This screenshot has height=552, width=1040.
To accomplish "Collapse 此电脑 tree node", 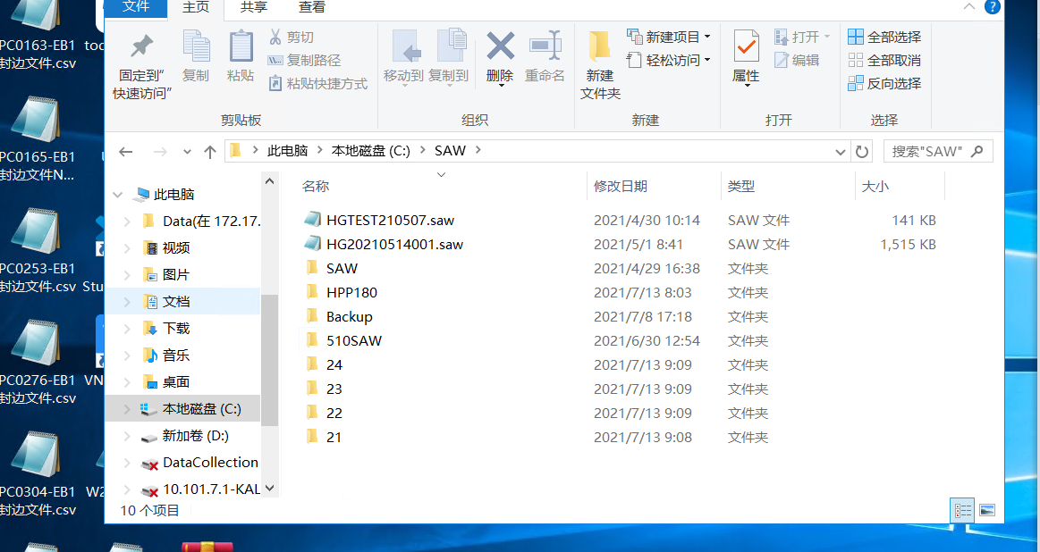I will click(x=118, y=195).
